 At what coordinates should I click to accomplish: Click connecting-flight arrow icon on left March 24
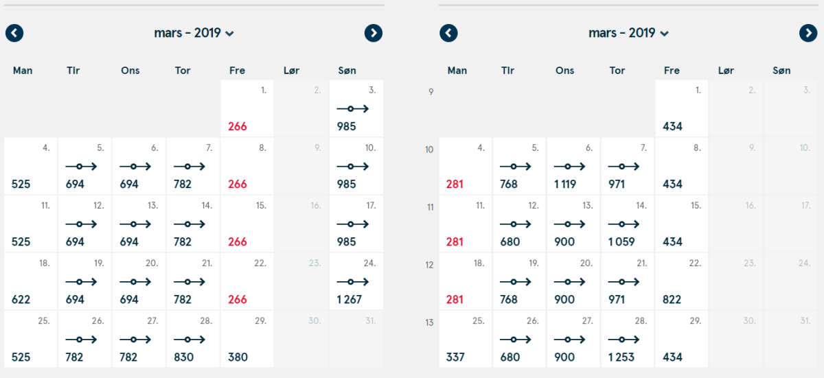click(353, 282)
